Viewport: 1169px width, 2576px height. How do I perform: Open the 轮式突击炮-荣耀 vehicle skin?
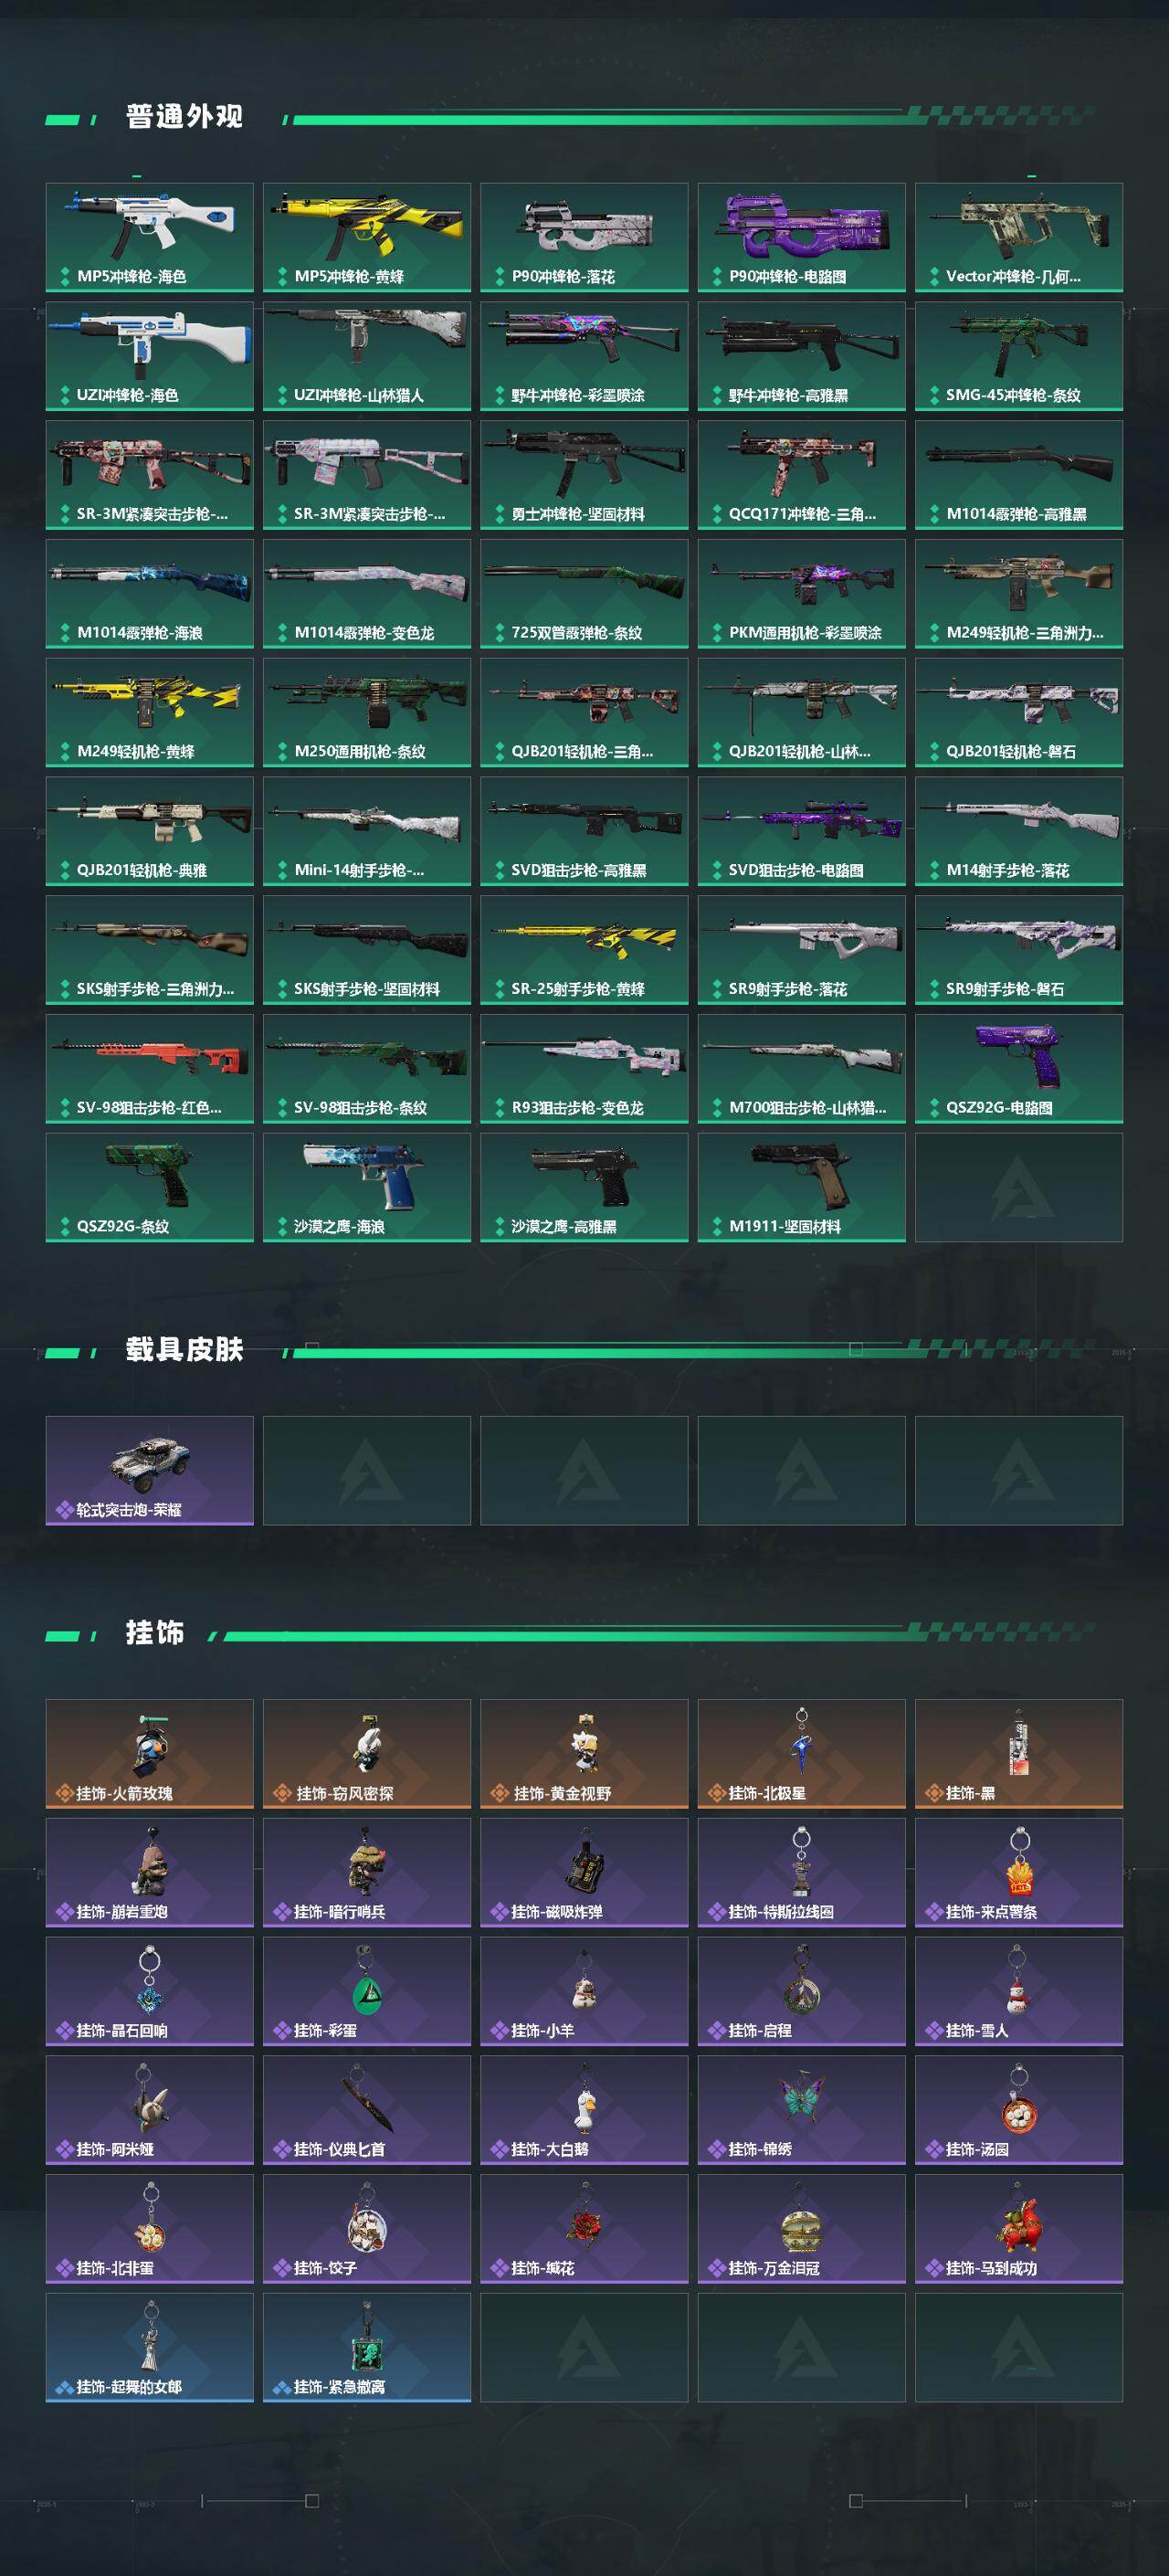tap(149, 1471)
